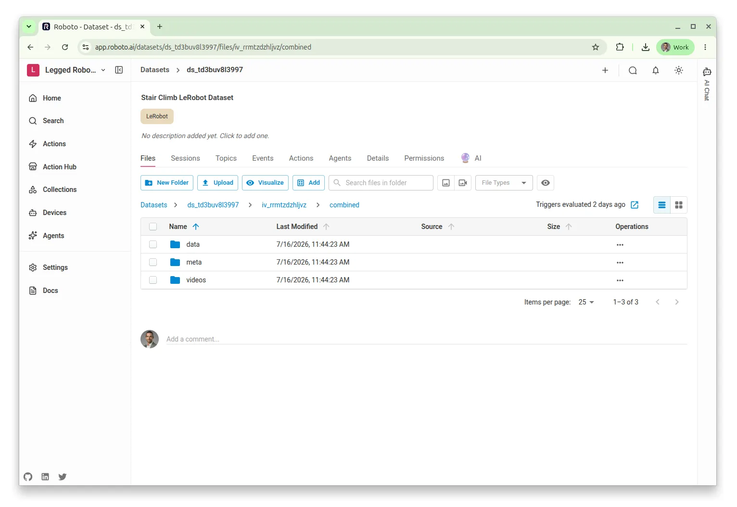Bookmark this page with star icon

click(x=596, y=47)
